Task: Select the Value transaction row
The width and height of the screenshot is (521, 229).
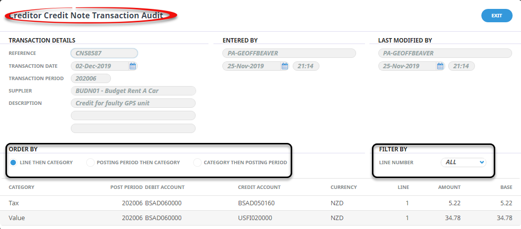Action: point(260,218)
